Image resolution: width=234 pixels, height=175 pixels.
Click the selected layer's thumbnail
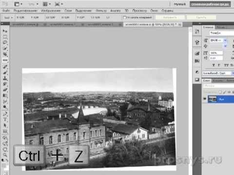[x=213, y=99]
